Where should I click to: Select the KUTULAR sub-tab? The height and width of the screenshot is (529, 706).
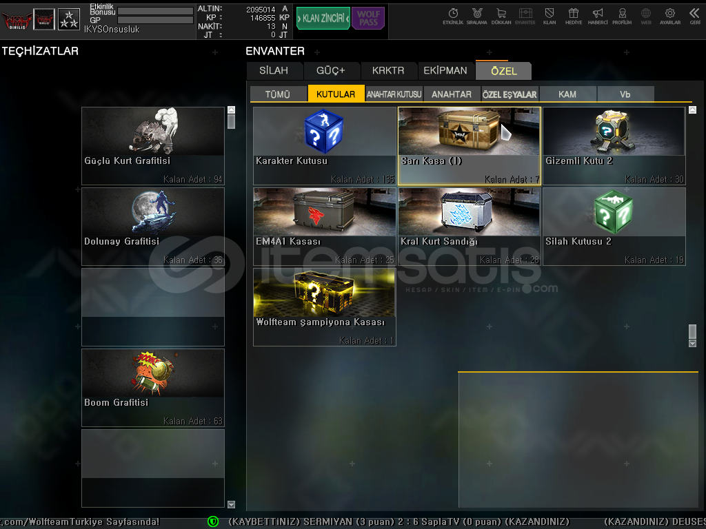(x=336, y=94)
